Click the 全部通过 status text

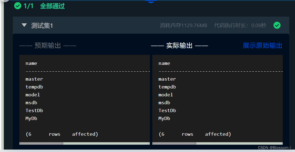pyautogui.click(x=52, y=6)
